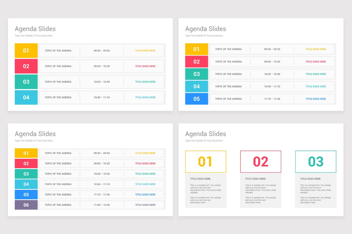Select the large teal 03 outlined box

pos(316,161)
